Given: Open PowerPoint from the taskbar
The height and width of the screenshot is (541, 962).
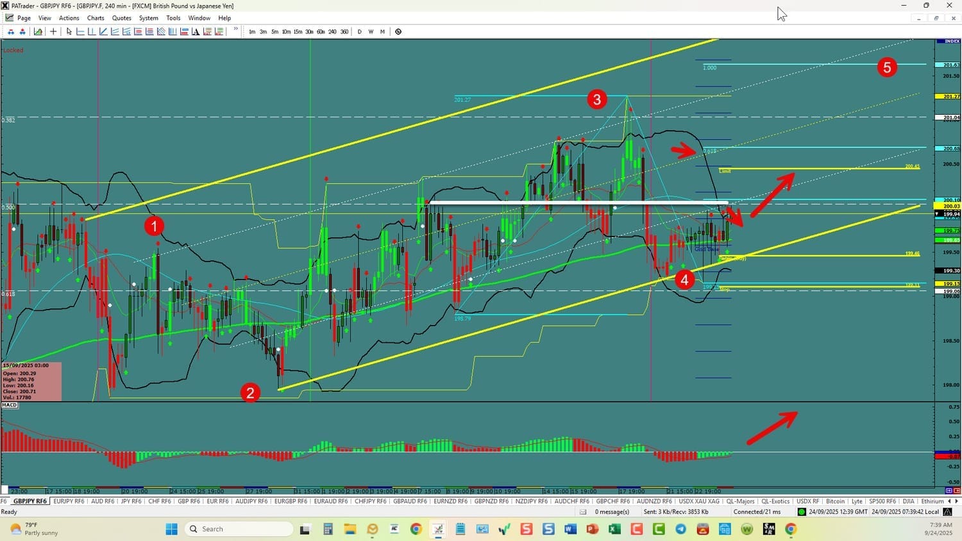Looking at the screenshot, I should point(592,529).
